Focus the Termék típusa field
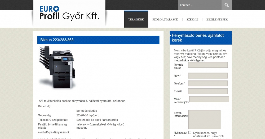The height and width of the screenshot is (139, 265). click(208, 65)
